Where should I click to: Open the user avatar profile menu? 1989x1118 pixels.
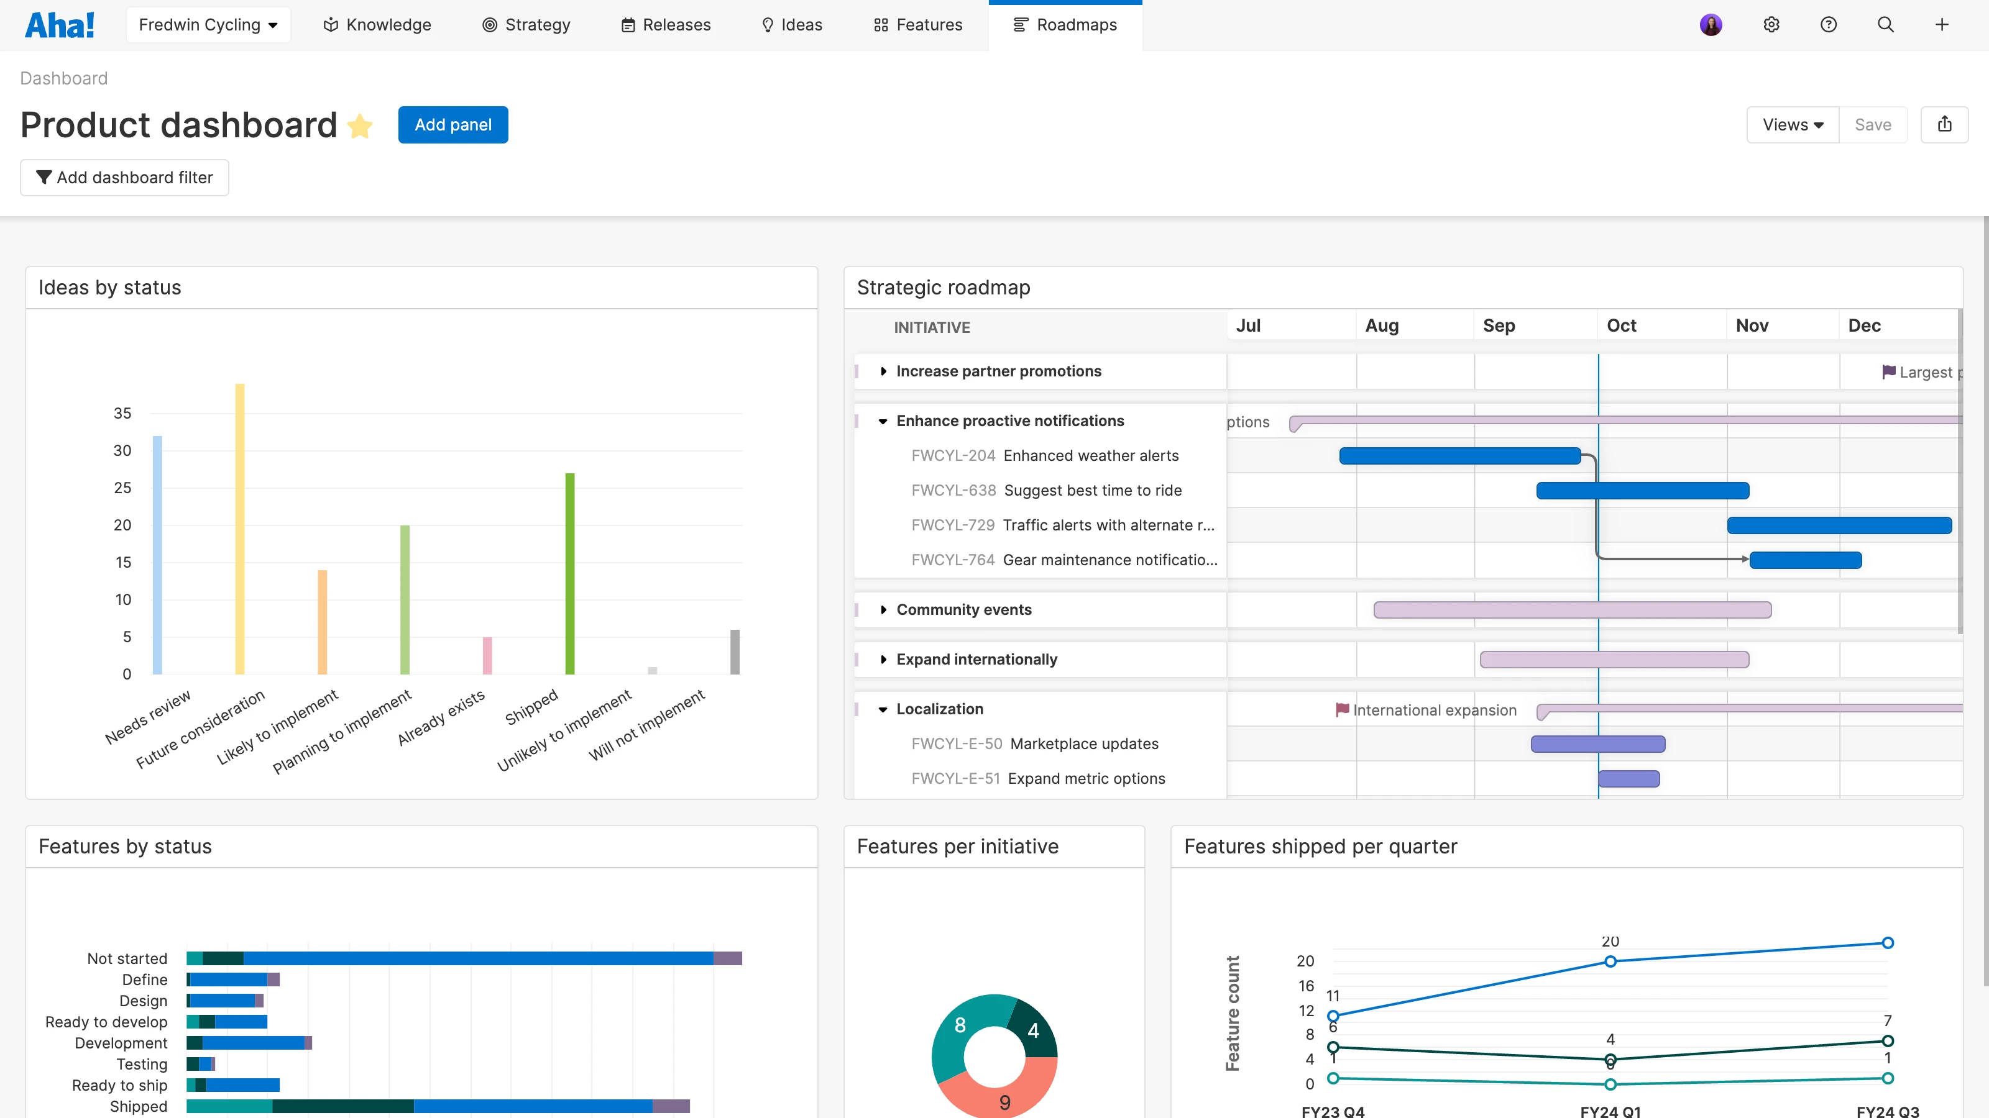(x=1711, y=25)
